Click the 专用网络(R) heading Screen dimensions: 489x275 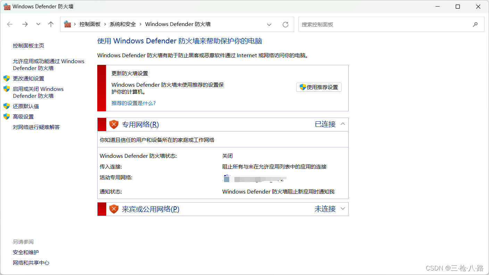(140, 124)
